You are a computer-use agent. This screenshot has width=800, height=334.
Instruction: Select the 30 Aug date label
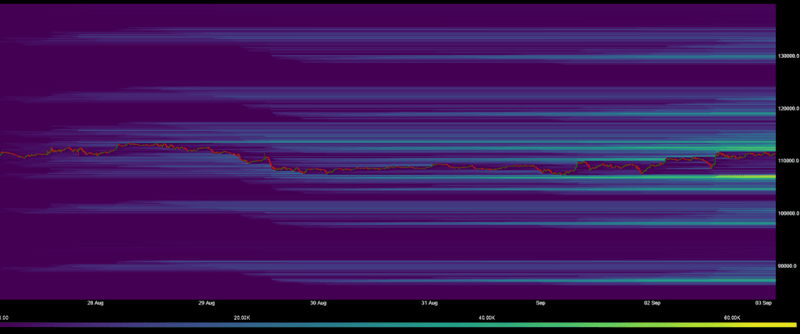pyautogui.click(x=318, y=302)
